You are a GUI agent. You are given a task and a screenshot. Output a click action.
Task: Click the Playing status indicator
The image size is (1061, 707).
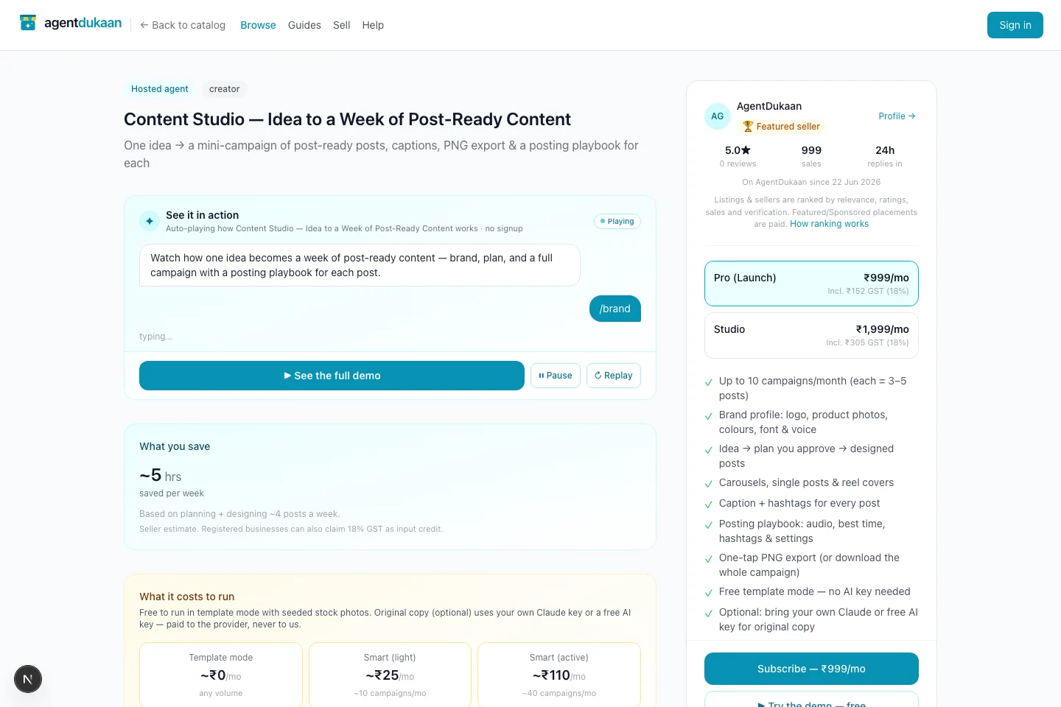click(617, 221)
